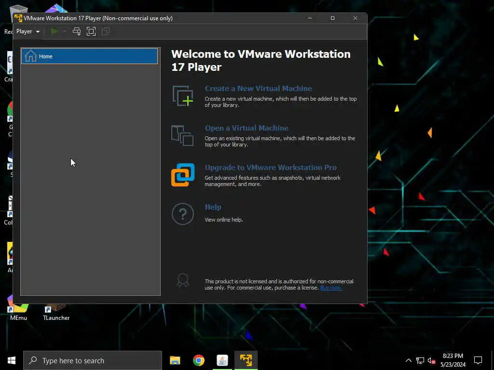Click the Java app taskbar icon
Image resolution: width=494 pixels, height=370 pixels.
pos(222,360)
